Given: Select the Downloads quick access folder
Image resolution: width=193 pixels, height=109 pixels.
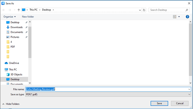Looking at the screenshot, I should tap(17, 27).
